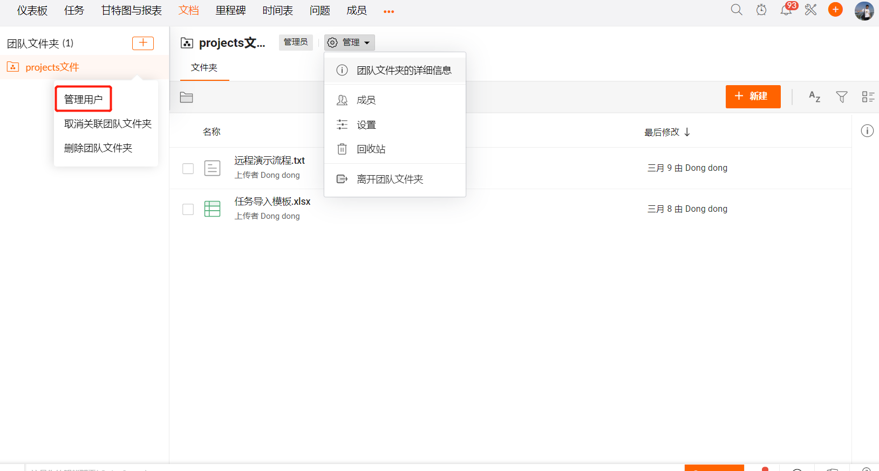The height and width of the screenshot is (471, 879).
Task: Collapse the 管理 dropdown button
Action: [x=349, y=43]
